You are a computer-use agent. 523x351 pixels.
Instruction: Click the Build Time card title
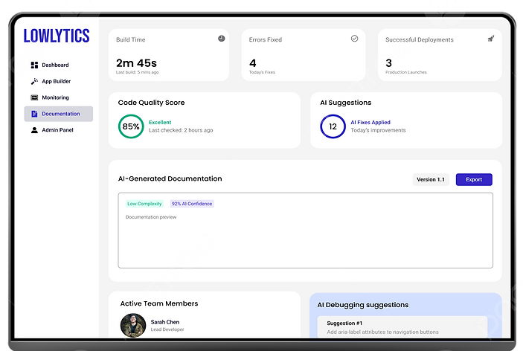click(130, 39)
